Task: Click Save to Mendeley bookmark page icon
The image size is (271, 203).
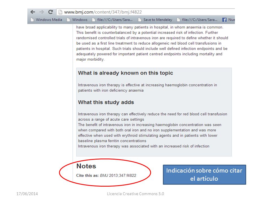Action: pos(140,20)
